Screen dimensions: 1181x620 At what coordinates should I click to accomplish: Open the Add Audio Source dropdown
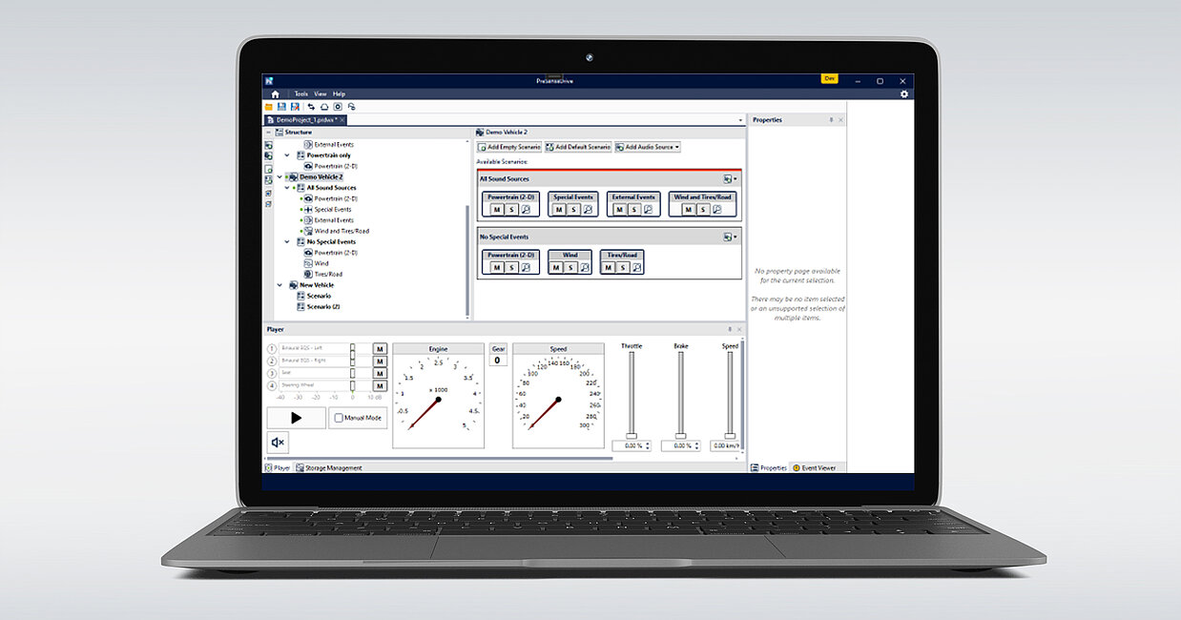[648, 147]
